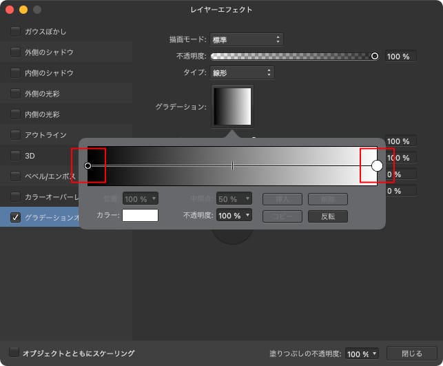Viewport: 443px width, 366px height.
Task: Open the stop 不透明度 100 % dropdown
Action: click(234, 216)
